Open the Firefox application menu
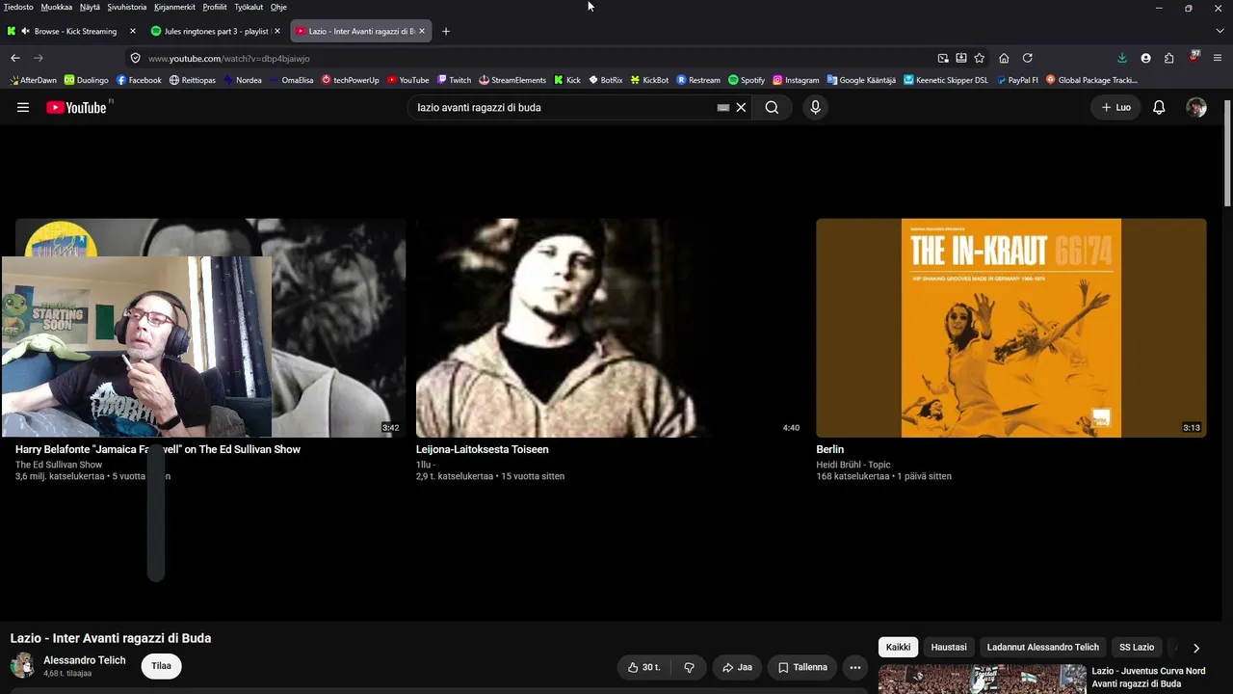Screen dimensions: 1233x694 tap(1219, 58)
